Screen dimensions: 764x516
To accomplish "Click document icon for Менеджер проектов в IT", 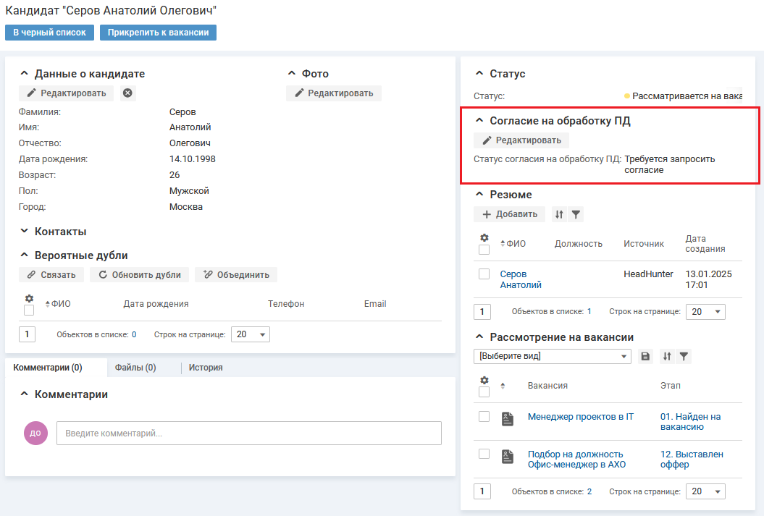I will (x=508, y=418).
